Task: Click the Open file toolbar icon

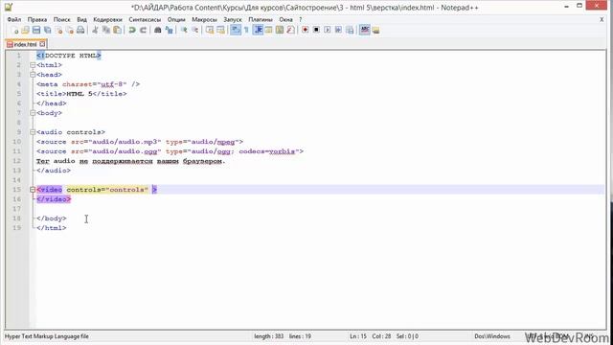Action: click(26, 30)
